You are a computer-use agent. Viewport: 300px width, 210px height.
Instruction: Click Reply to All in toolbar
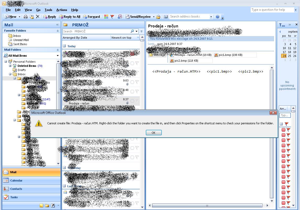coord(70,17)
